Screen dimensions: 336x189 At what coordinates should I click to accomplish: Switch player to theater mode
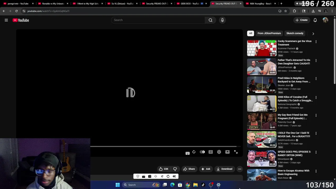[227, 152]
